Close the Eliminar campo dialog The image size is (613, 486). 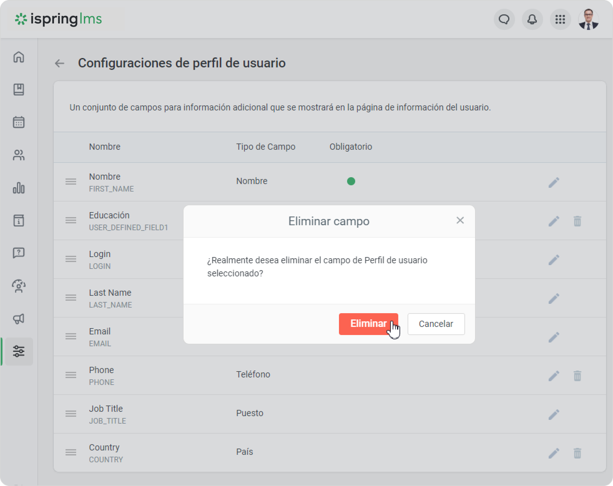point(460,221)
